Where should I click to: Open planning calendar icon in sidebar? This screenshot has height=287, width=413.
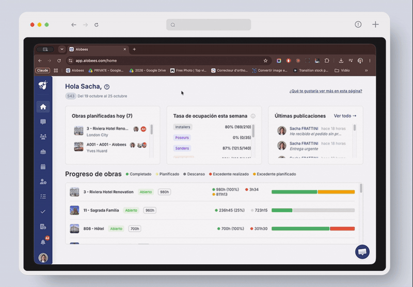pos(43,167)
